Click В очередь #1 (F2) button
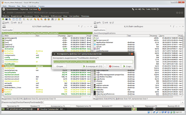The image size is (186, 115). point(93,66)
